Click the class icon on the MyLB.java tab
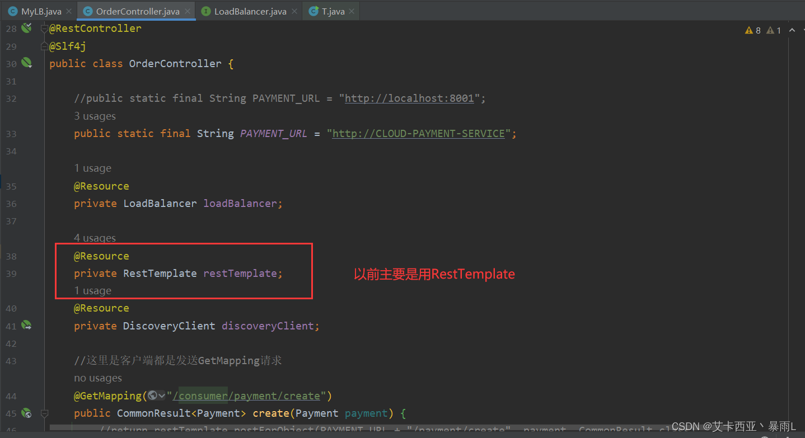 (x=13, y=11)
